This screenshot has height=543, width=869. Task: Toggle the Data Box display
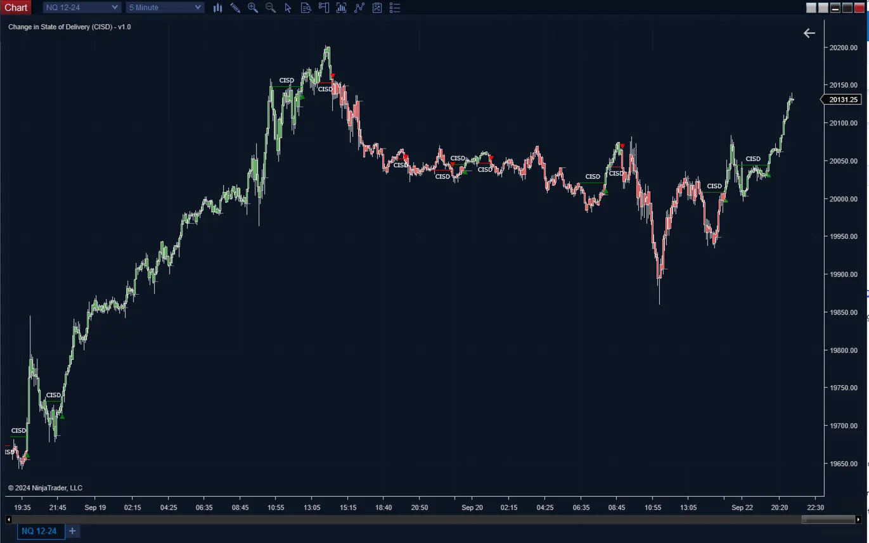(x=306, y=8)
